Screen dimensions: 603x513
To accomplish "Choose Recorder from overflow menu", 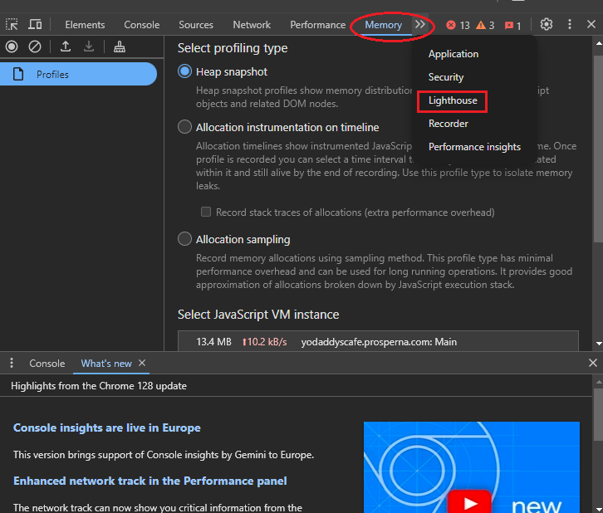I will 449,124.
